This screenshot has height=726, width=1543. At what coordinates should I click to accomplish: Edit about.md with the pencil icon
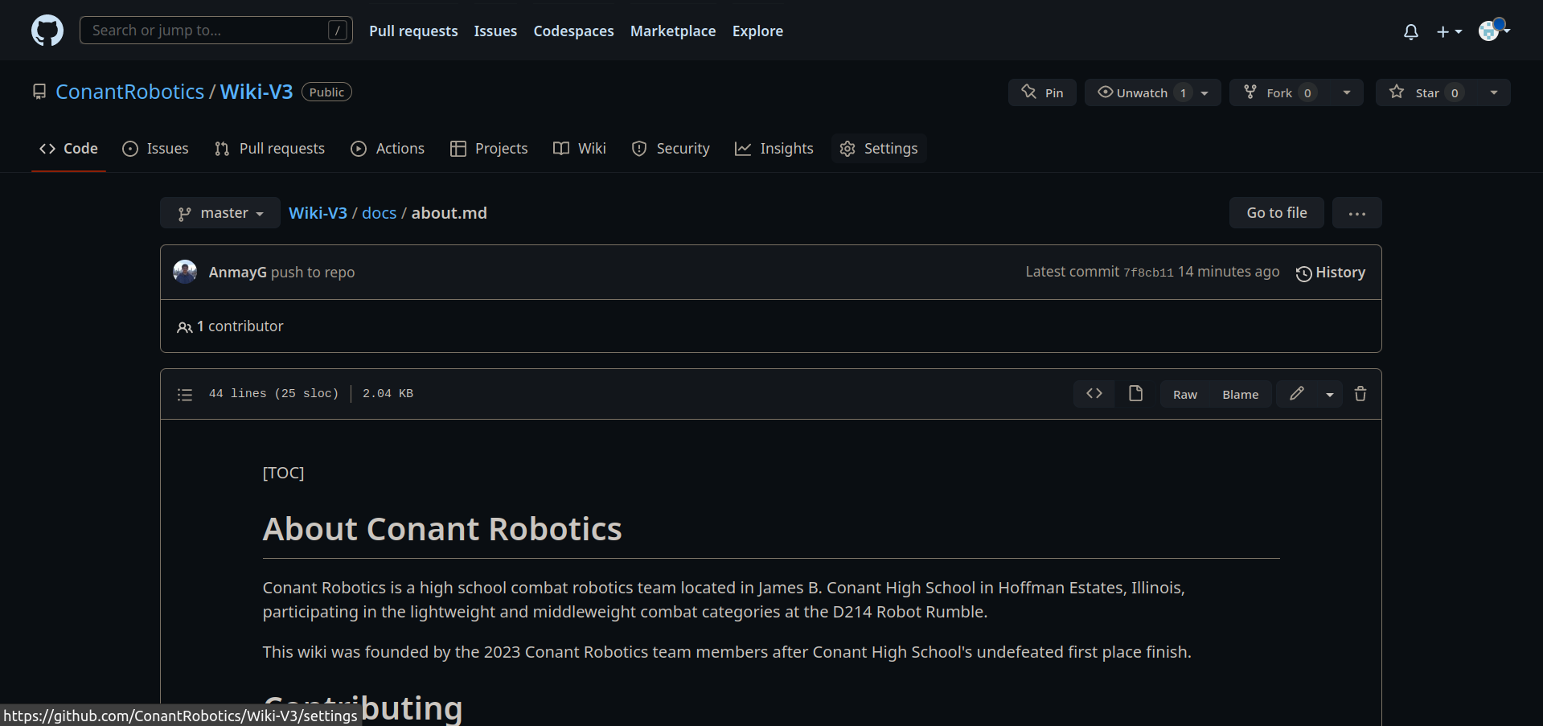1296,394
